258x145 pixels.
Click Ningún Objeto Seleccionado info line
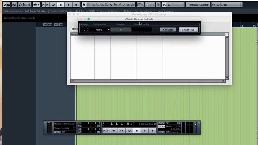click(19, 18)
